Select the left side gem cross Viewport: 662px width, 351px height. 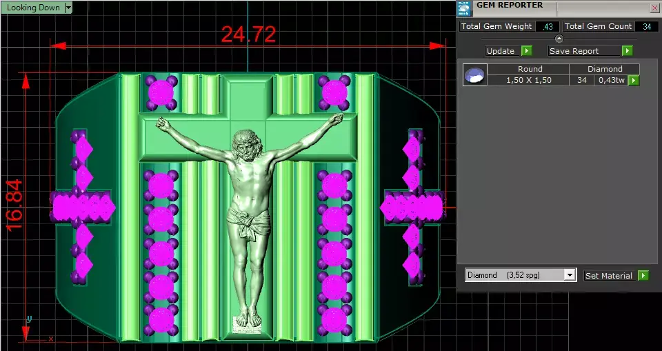(x=83, y=207)
